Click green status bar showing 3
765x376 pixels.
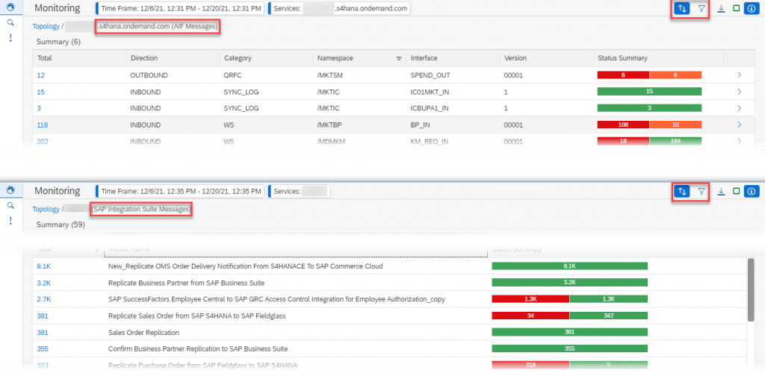tap(649, 108)
